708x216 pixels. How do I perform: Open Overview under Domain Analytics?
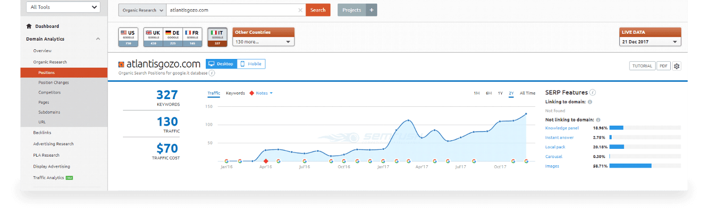tap(42, 51)
